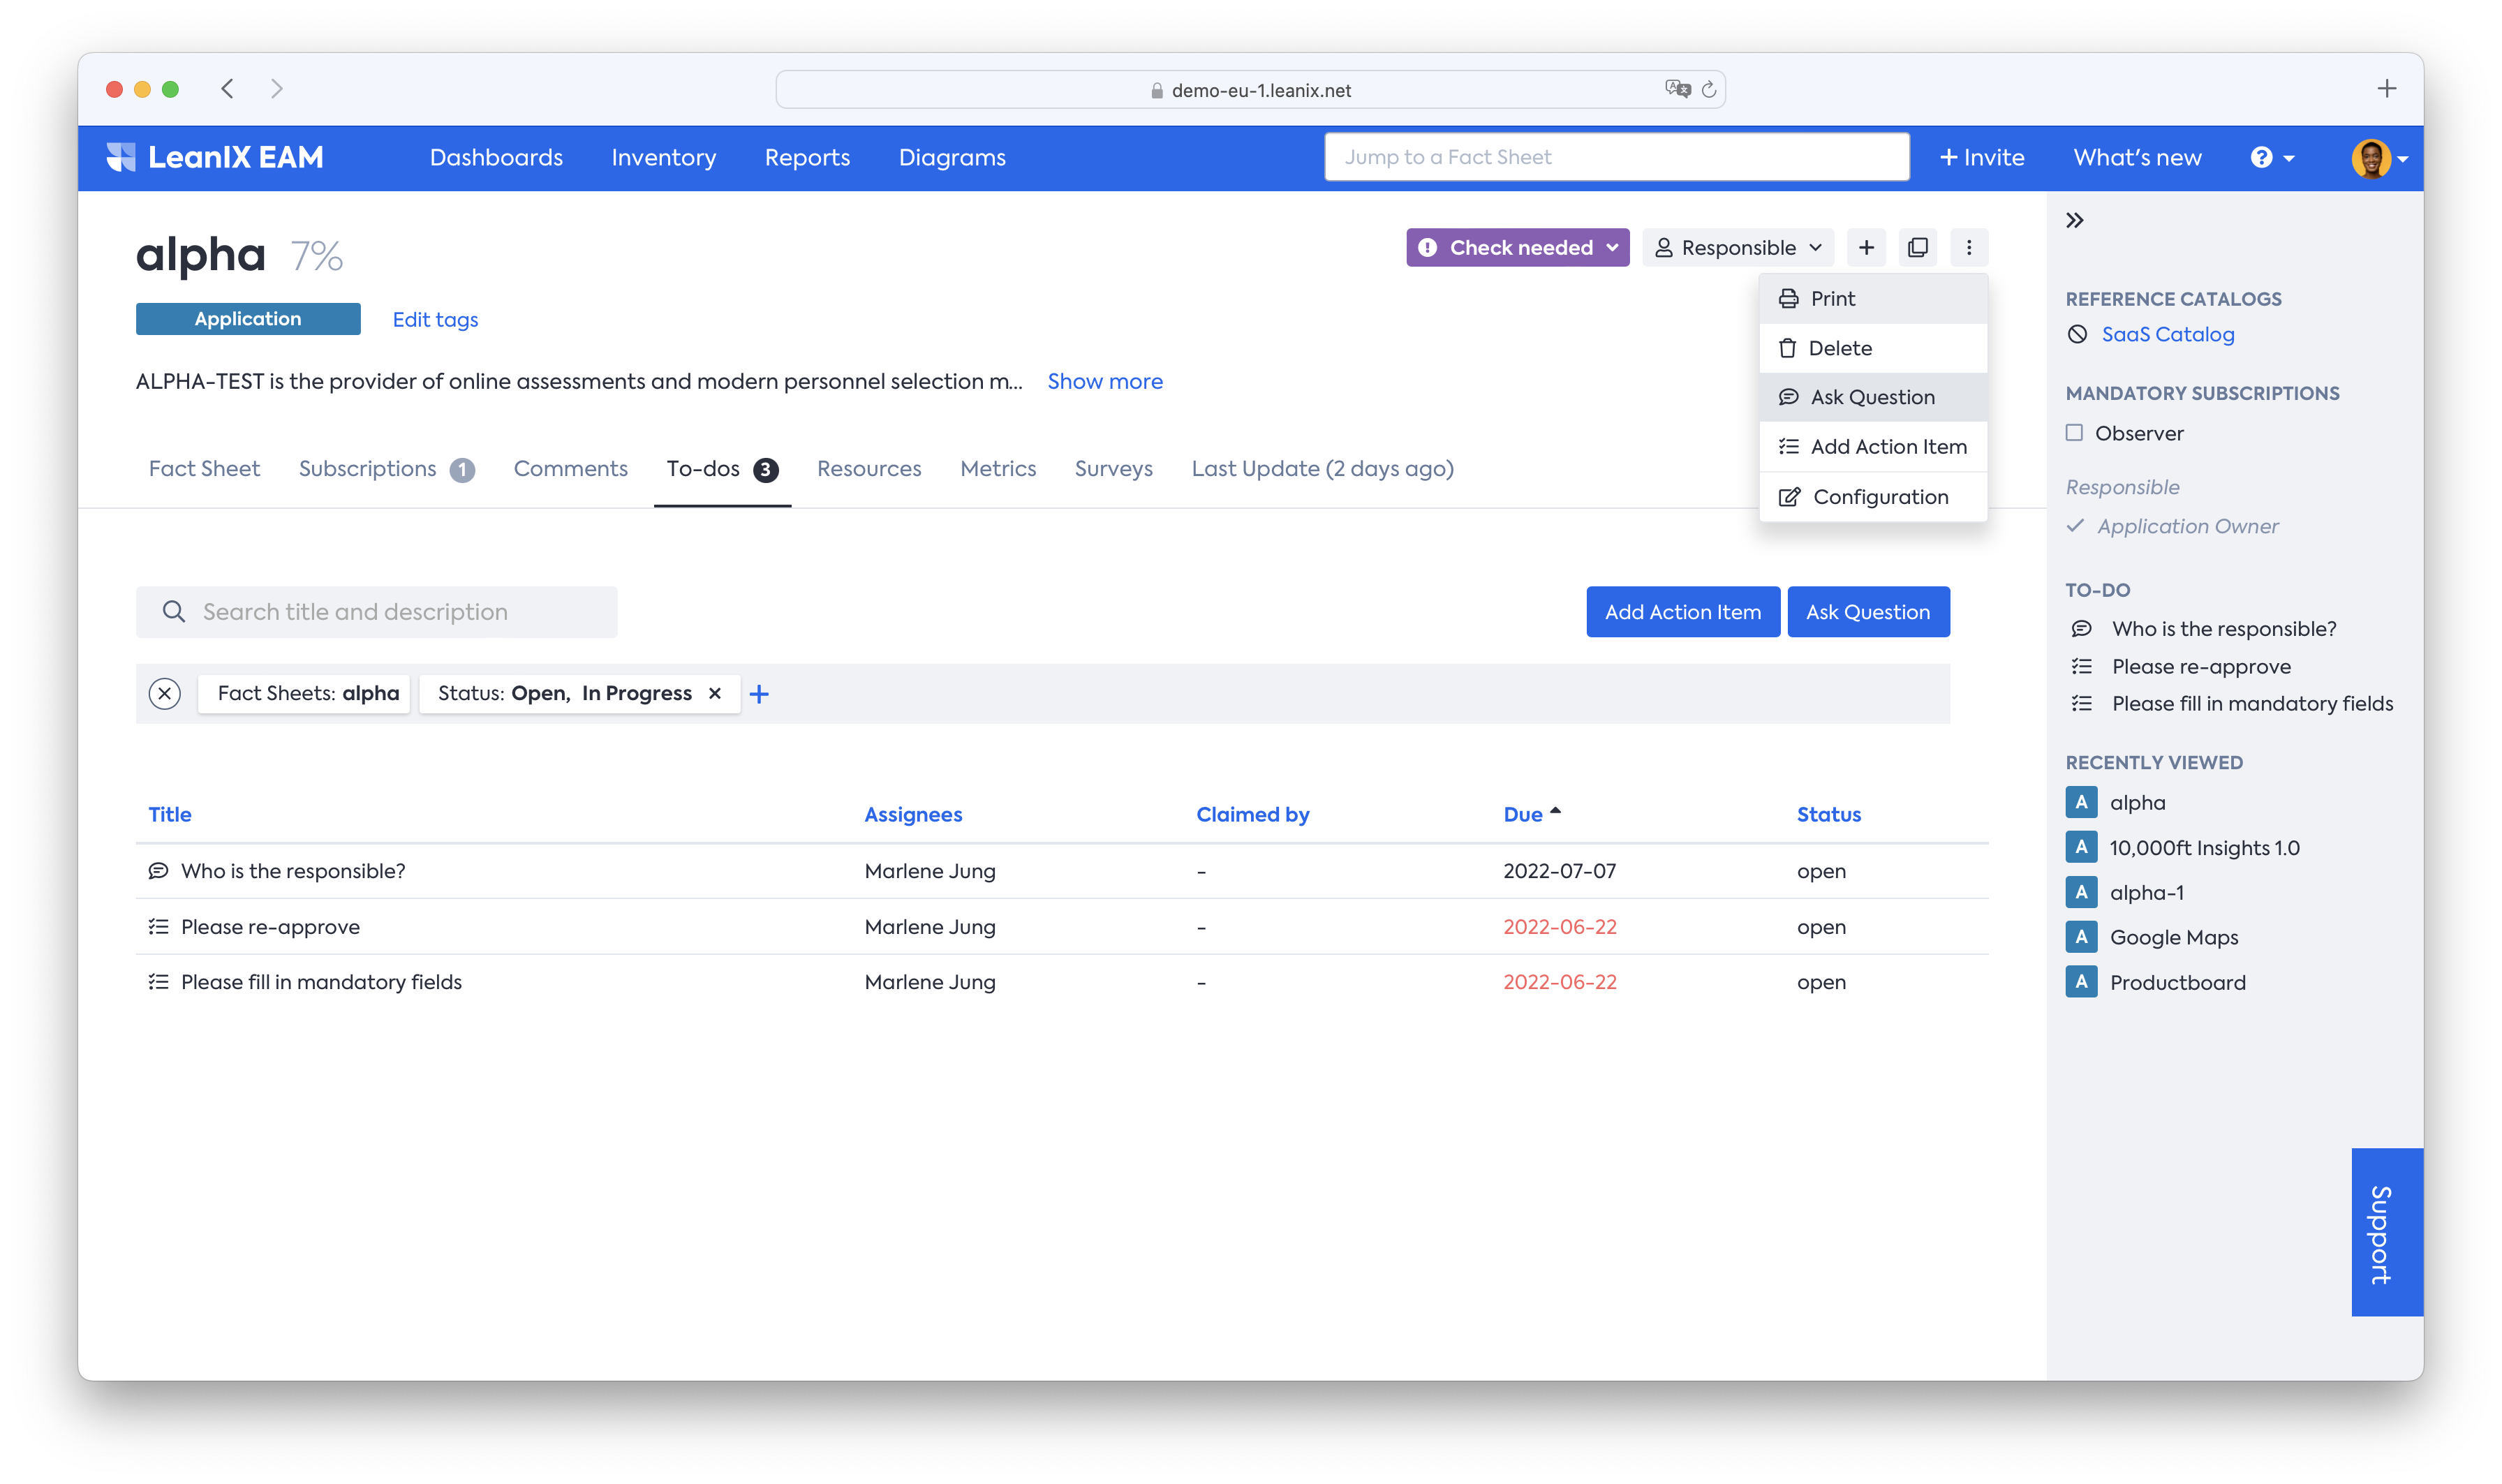Screen dimensions: 2502x1484
Task: Open a new browser tab
Action: point(2387,89)
